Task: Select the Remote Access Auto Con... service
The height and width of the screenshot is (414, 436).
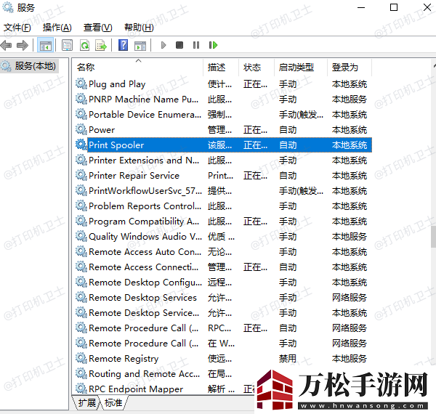Action: tap(145, 252)
